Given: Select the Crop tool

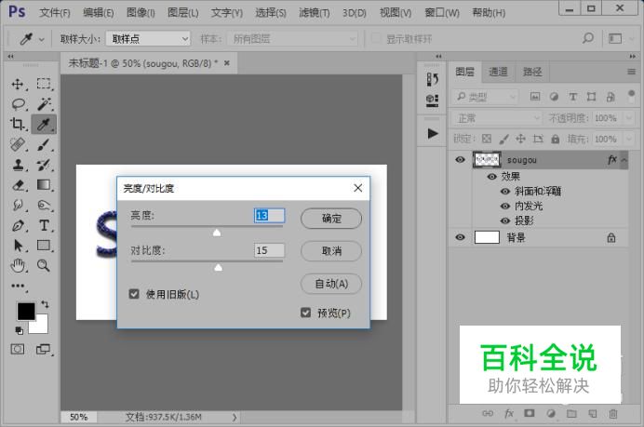Looking at the screenshot, I should pyautogui.click(x=18, y=124).
